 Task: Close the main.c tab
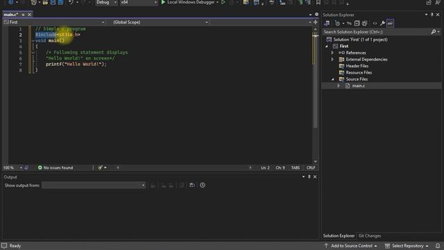(29, 15)
